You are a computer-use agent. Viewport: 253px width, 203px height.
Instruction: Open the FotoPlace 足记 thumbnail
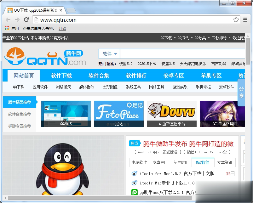click(119, 114)
